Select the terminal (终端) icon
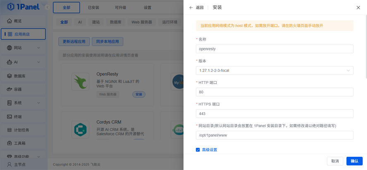367x170 pixels. 10,117
